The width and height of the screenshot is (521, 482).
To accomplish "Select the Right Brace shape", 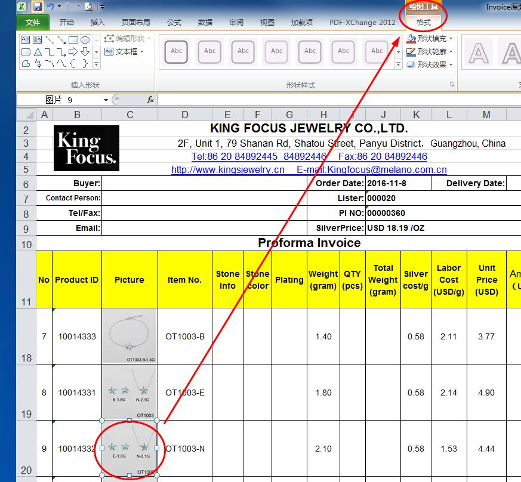I will [x=85, y=63].
